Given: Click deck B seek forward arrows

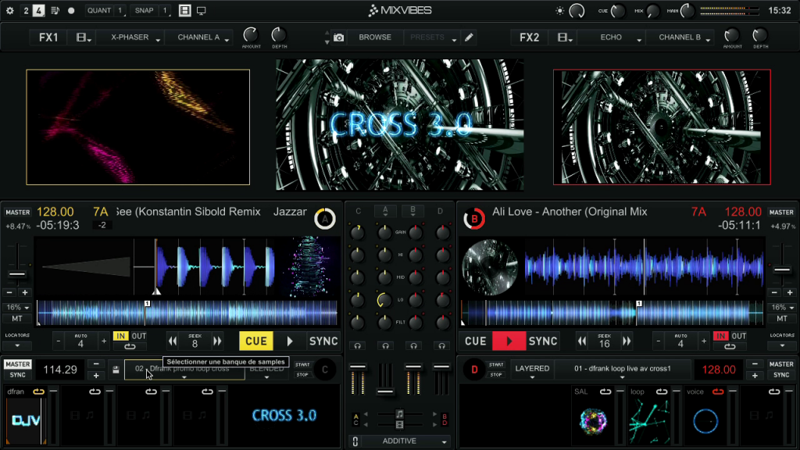Looking at the screenshot, I should [x=627, y=341].
